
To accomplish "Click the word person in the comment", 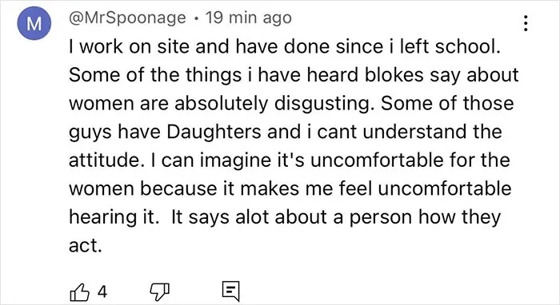I will 380,218.
